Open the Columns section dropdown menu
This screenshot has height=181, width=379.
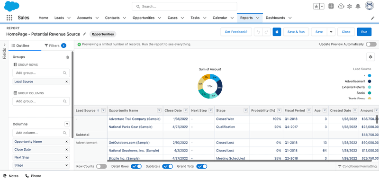[67, 124]
